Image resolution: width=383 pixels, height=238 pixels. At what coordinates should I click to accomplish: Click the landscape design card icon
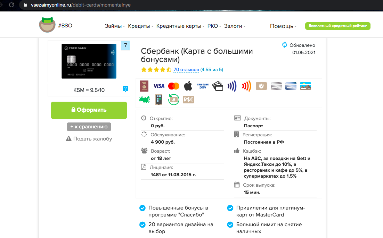coord(305,86)
